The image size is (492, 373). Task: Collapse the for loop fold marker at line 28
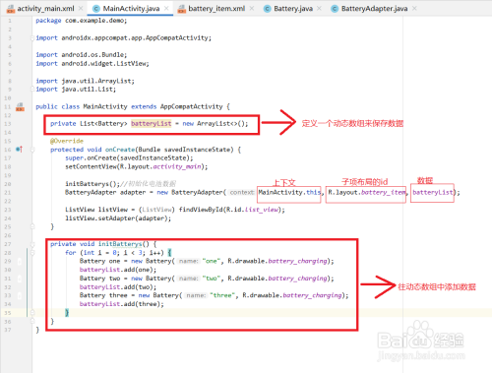(32, 253)
